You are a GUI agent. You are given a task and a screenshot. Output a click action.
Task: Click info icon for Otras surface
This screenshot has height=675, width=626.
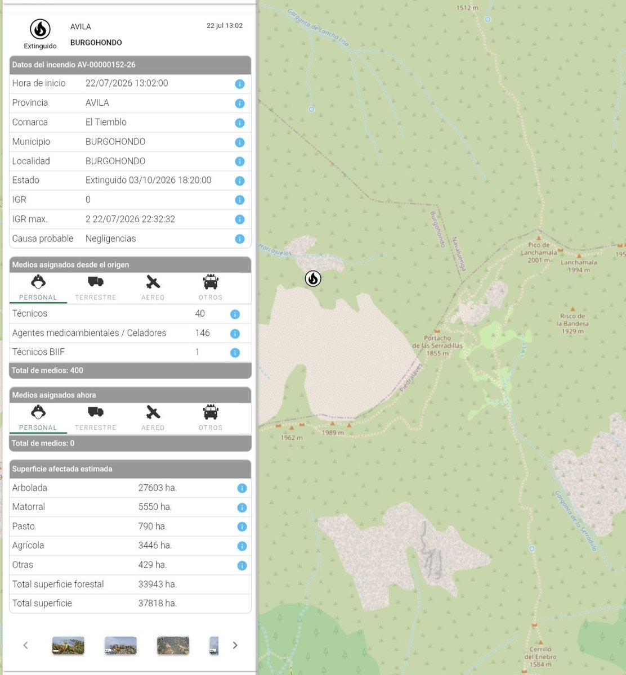(242, 565)
